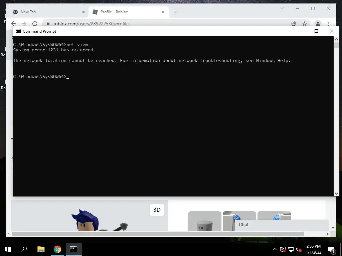The width and height of the screenshot is (342, 256).
Task: Click the 'net view' command text
Action: coord(77,44)
